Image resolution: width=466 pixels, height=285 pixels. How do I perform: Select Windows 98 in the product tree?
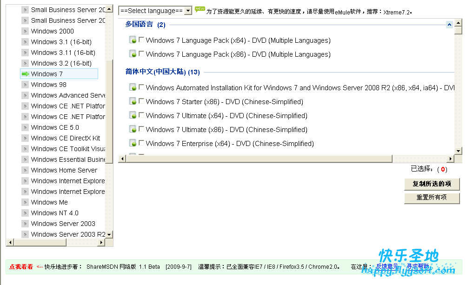coord(49,85)
